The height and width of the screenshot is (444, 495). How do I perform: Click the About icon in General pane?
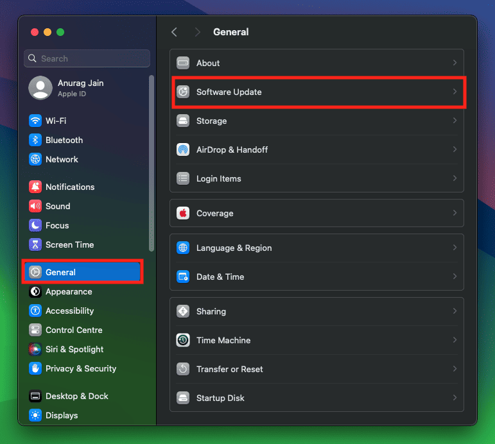pyautogui.click(x=183, y=63)
